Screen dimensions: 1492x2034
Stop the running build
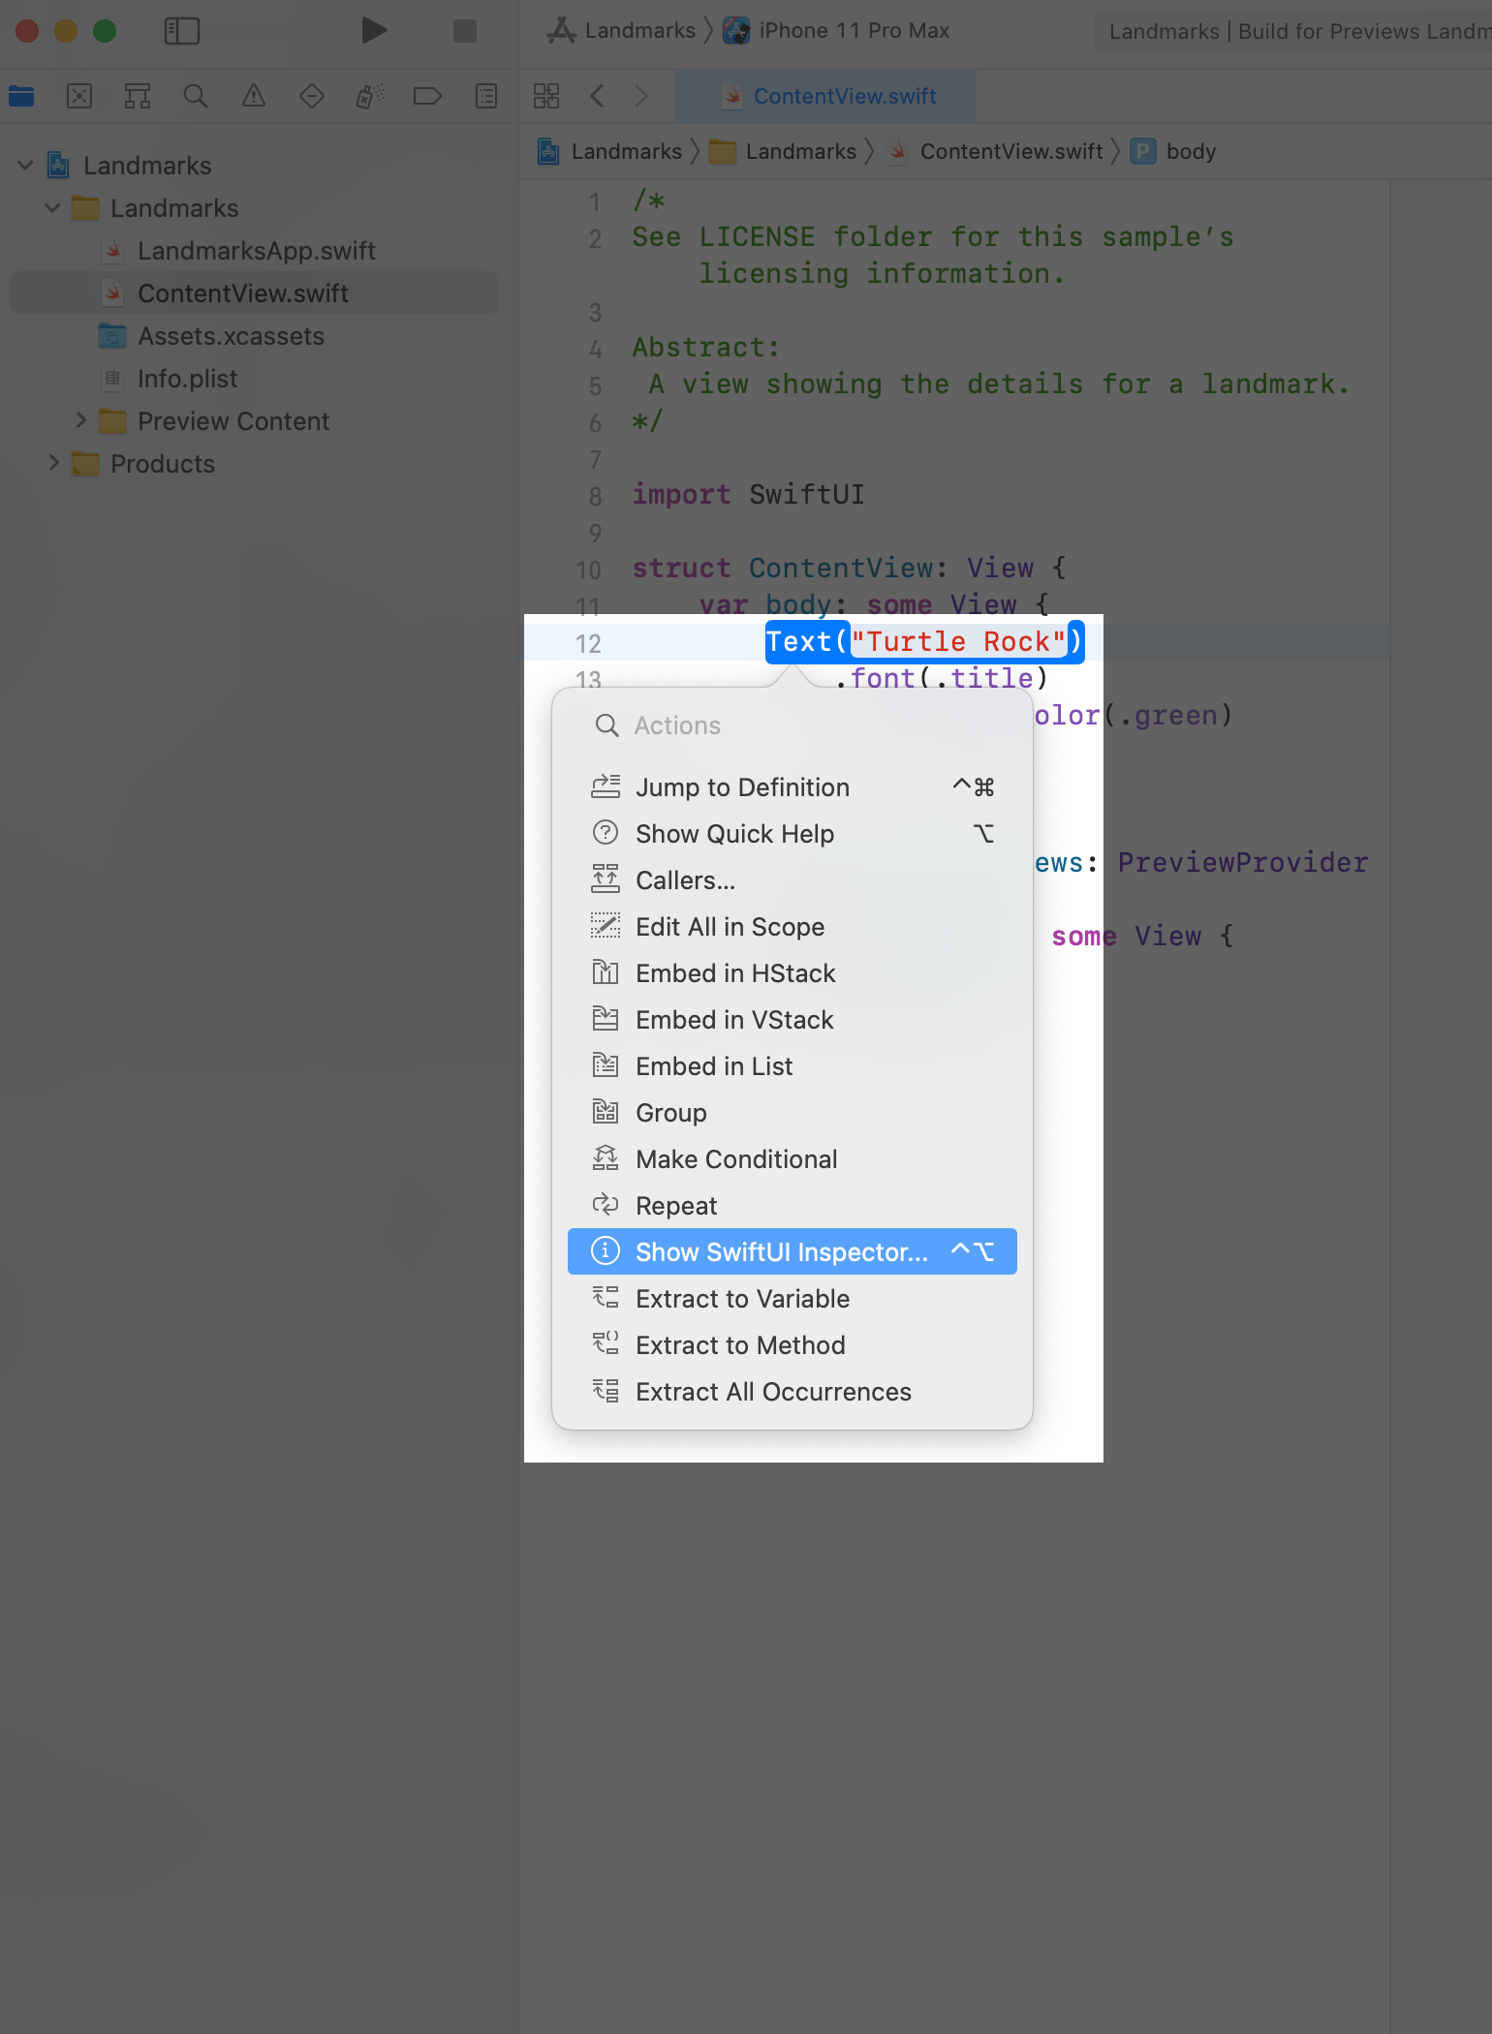[465, 31]
